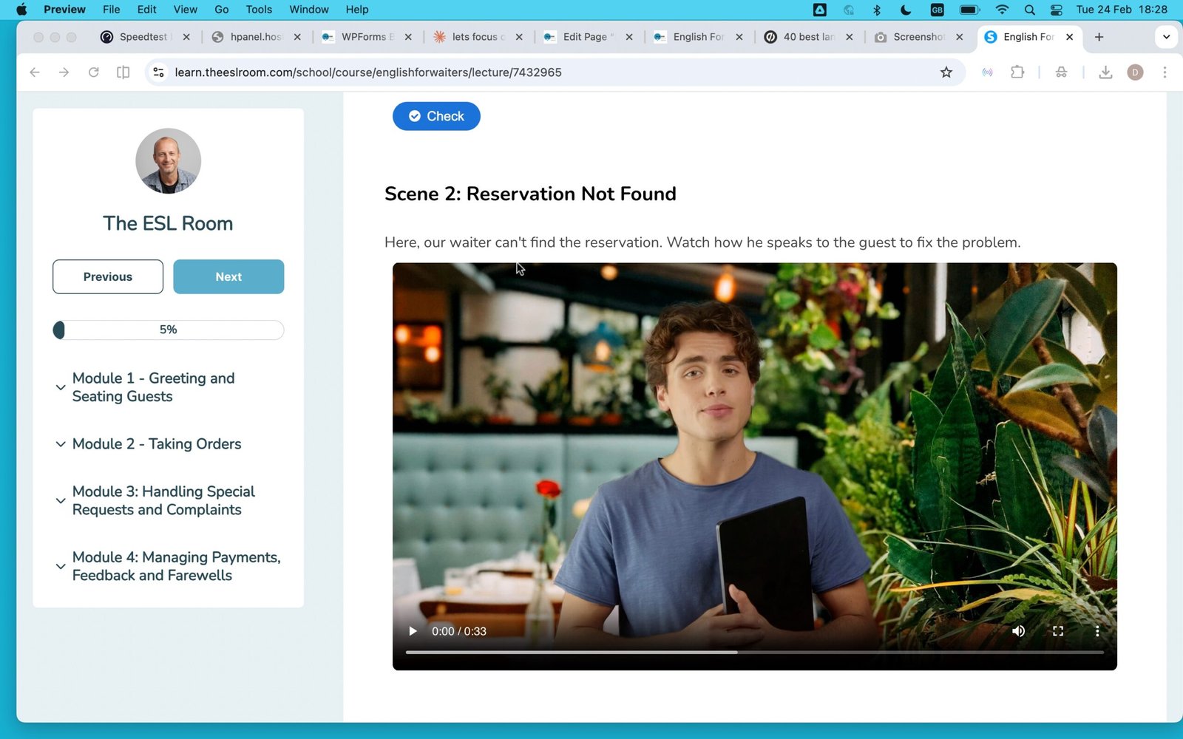Open the browser Extensions puzzle icon
The width and height of the screenshot is (1183, 739).
1017,72
